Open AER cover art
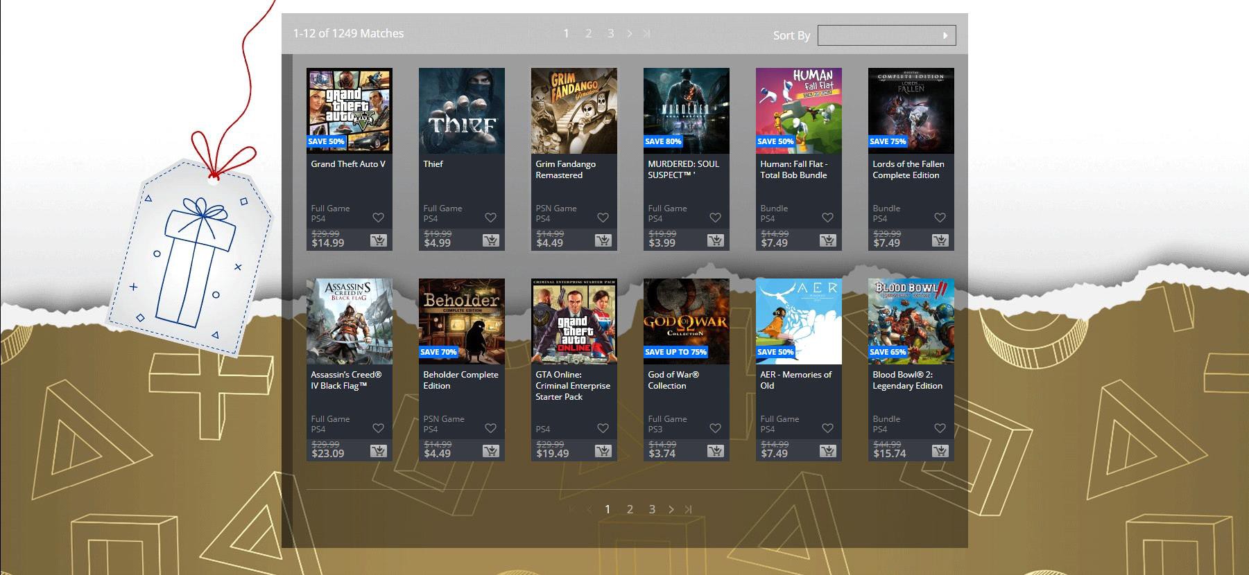The height and width of the screenshot is (575, 1249). pos(799,321)
